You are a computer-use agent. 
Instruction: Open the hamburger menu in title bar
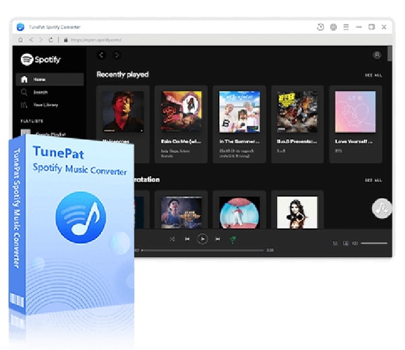[346, 27]
